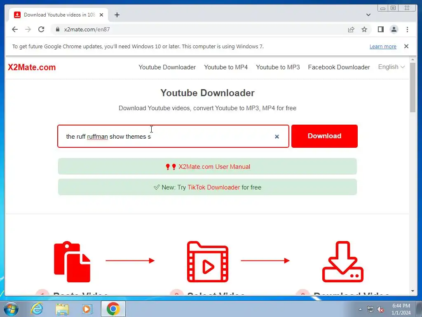Image resolution: width=422 pixels, height=317 pixels.
Task: Open X2Mate.com User Manual link
Action: click(x=214, y=167)
